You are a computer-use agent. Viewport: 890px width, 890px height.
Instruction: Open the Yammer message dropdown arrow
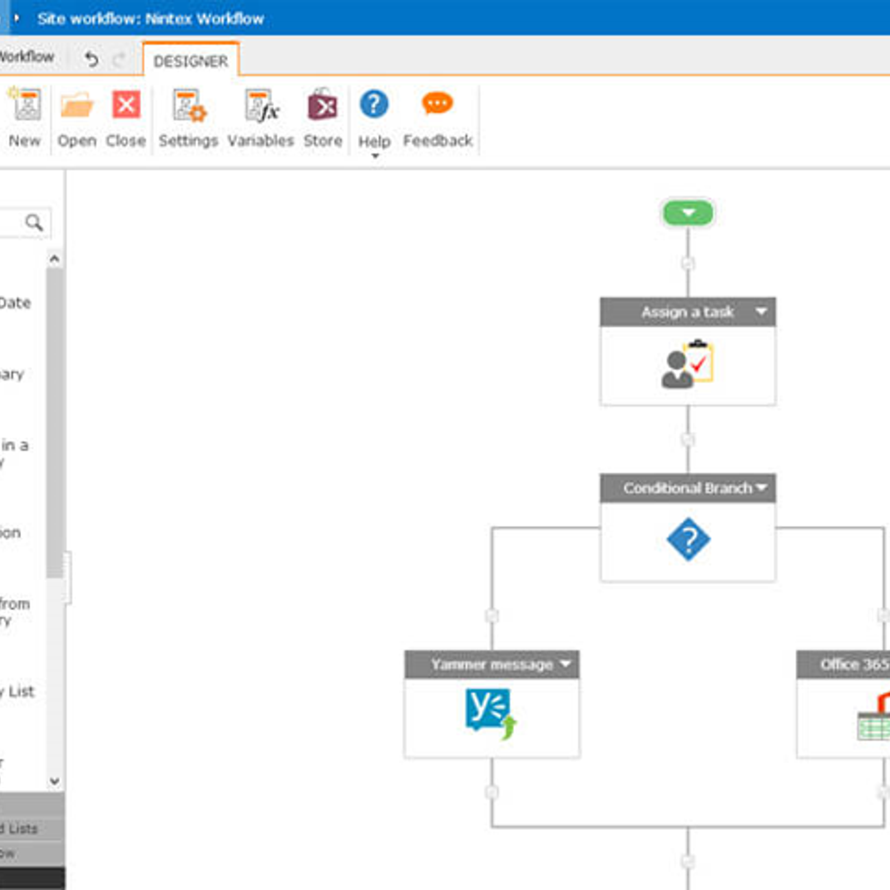[x=566, y=664]
